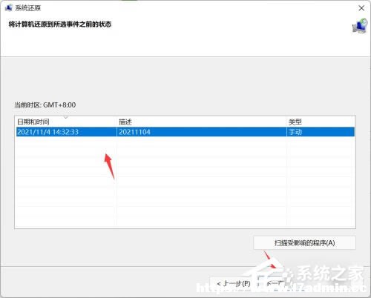This screenshot has width=371, height=298.
Task: Click the 系统还原 title bar icon
Action: click(x=8, y=7)
